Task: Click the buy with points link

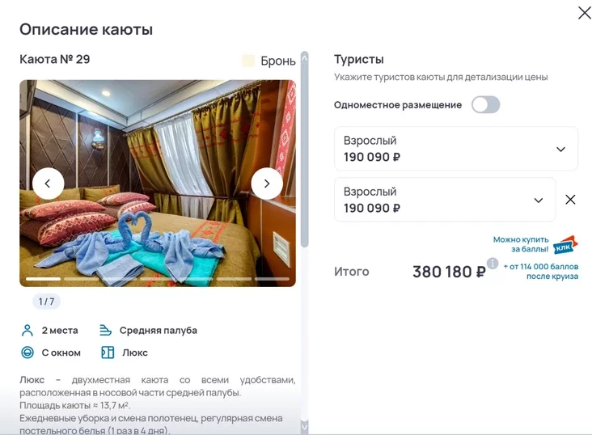Action: (x=521, y=244)
